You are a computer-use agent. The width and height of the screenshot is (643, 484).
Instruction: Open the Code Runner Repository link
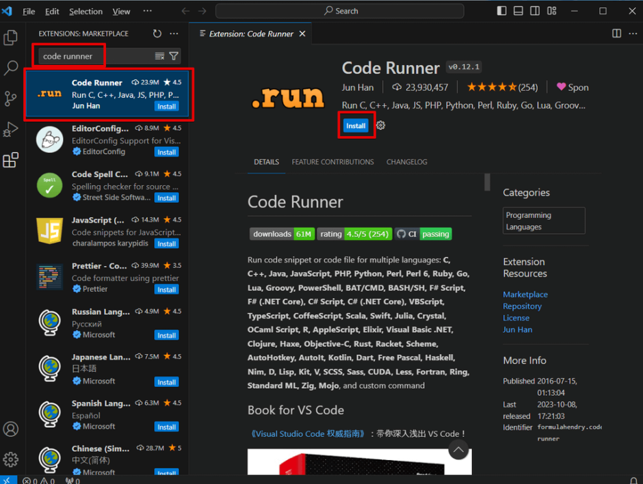coord(522,306)
